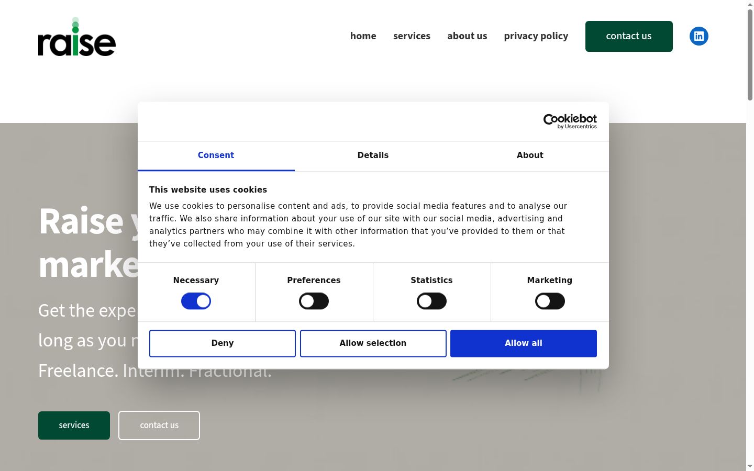This screenshot has width=754, height=471.
Task: Open the services nav link
Action: coord(412,36)
